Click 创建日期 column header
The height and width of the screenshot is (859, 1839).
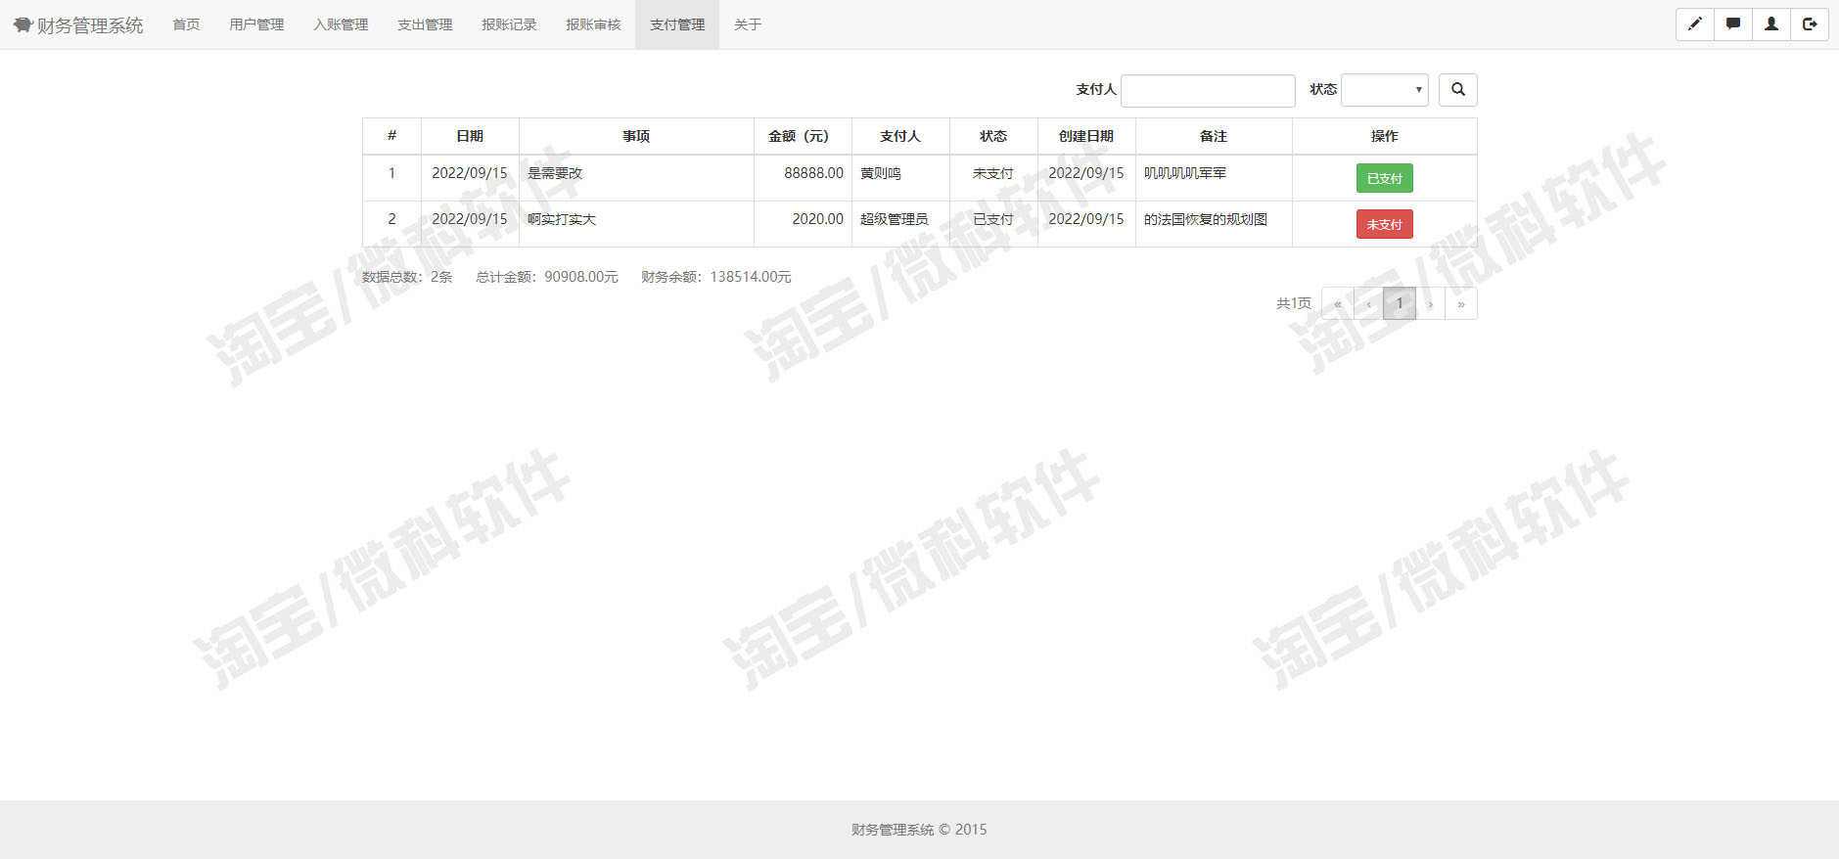[1086, 136]
